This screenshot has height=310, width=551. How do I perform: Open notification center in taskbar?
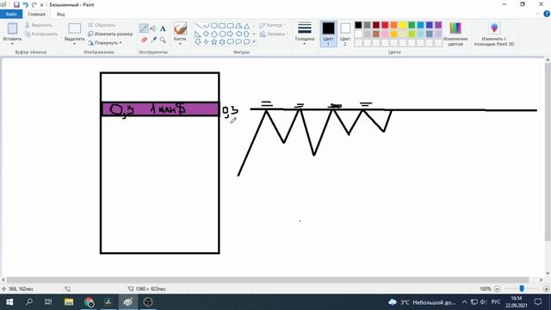pyautogui.click(x=538, y=302)
